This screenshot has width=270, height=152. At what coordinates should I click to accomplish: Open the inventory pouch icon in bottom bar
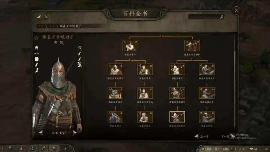[21, 148]
